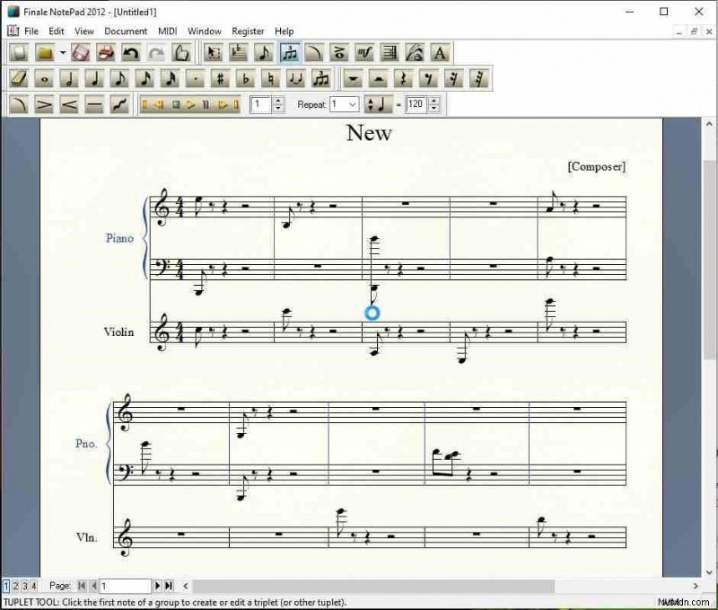Stop playback with the square button
The height and width of the screenshot is (610, 718).
pyautogui.click(x=175, y=105)
